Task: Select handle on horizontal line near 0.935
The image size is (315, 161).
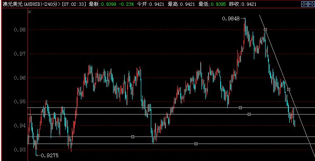Action: pos(133,137)
